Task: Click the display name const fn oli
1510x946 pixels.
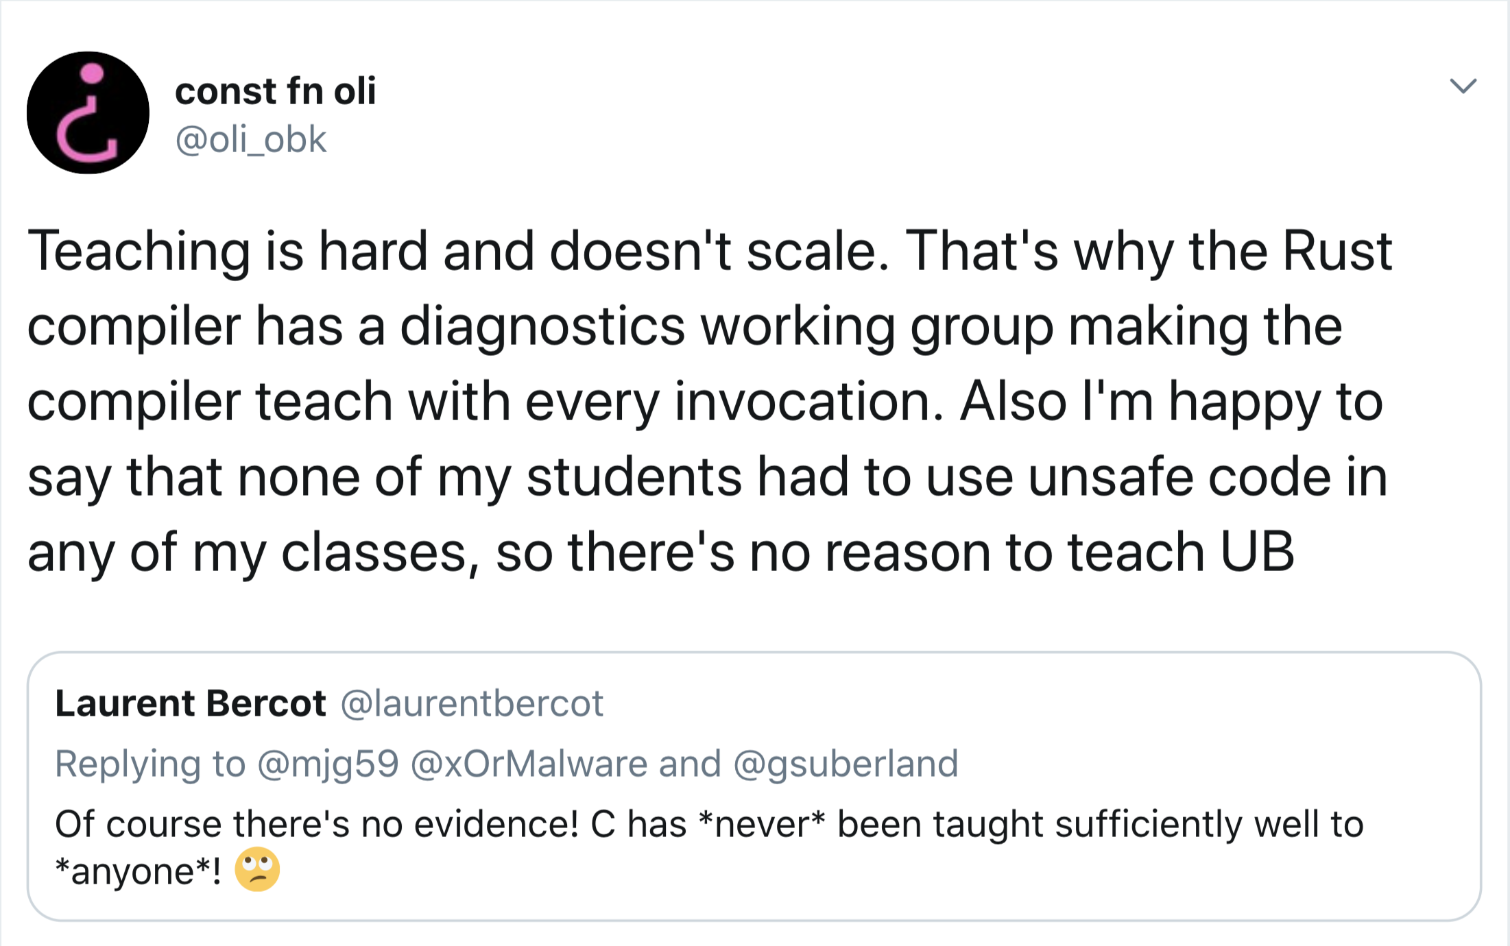Action: pos(276,90)
